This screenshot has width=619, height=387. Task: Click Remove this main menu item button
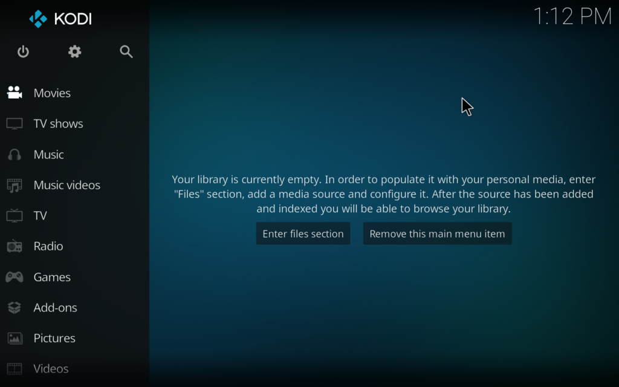(438, 233)
